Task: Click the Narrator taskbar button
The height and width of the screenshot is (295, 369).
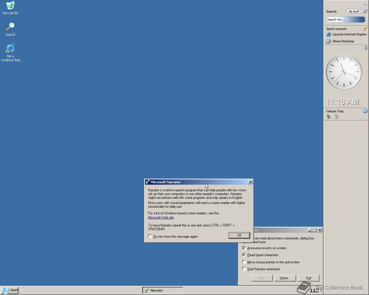Action: pos(163,290)
